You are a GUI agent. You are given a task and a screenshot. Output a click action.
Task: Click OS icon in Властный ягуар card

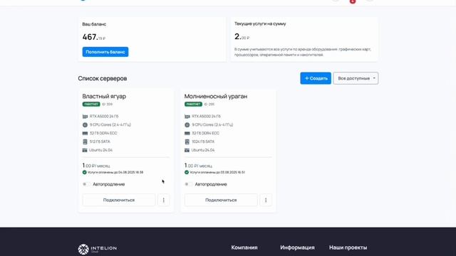click(85, 150)
